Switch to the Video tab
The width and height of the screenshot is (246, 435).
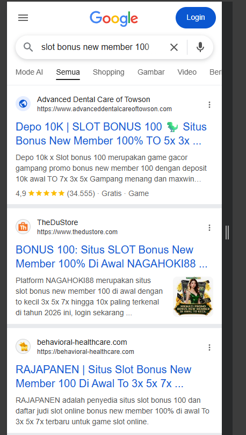click(x=187, y=72)
